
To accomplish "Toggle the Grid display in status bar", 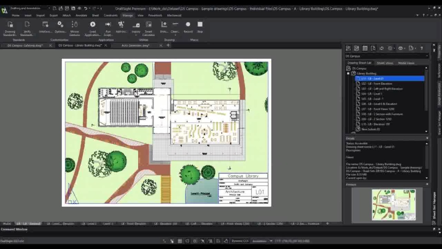I will point(180,241).
